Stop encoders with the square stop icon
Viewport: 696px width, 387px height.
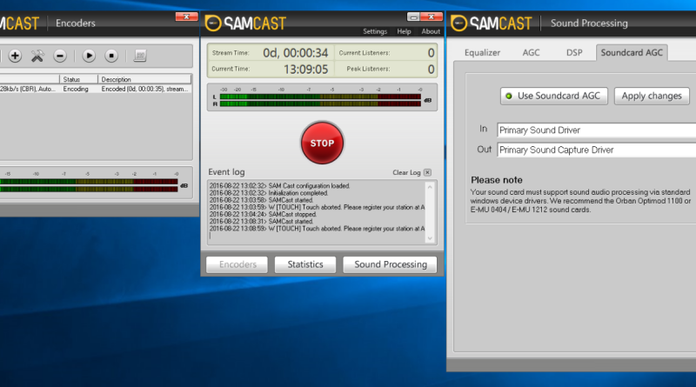[x=111, y=56]
